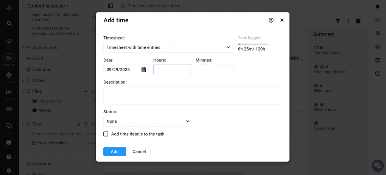Focus the Hours input field
This screenshot has height=175, width=386.
(172, 69)
